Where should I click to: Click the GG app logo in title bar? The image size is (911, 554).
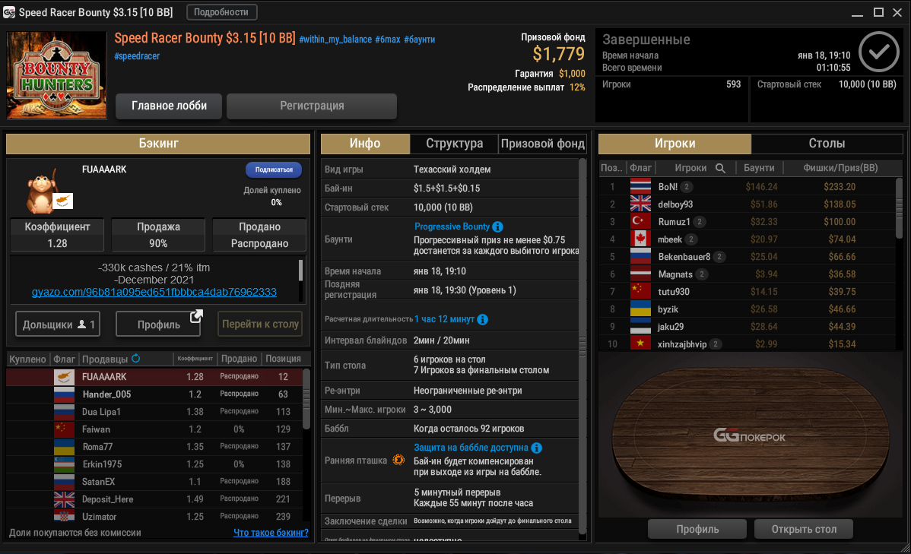[8, 12]
